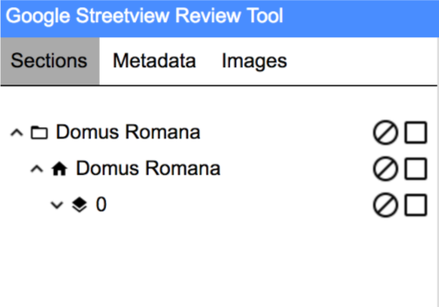Select the home-level Domus Romana label
Viewport: 439px width, 307px height.
coord(148,169)
